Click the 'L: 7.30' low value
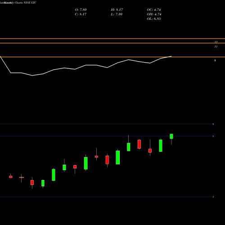 (x=117, y=14)
